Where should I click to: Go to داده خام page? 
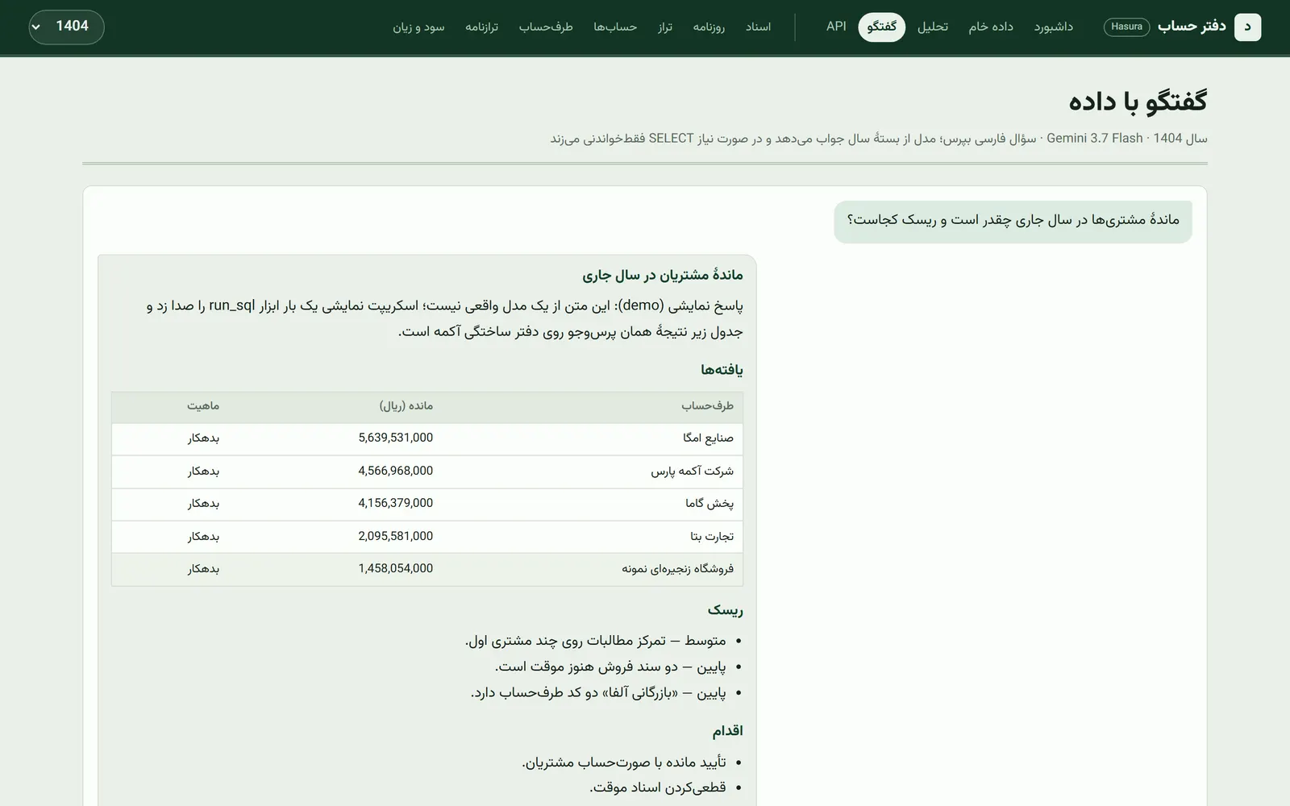click(x=991, y=27)
